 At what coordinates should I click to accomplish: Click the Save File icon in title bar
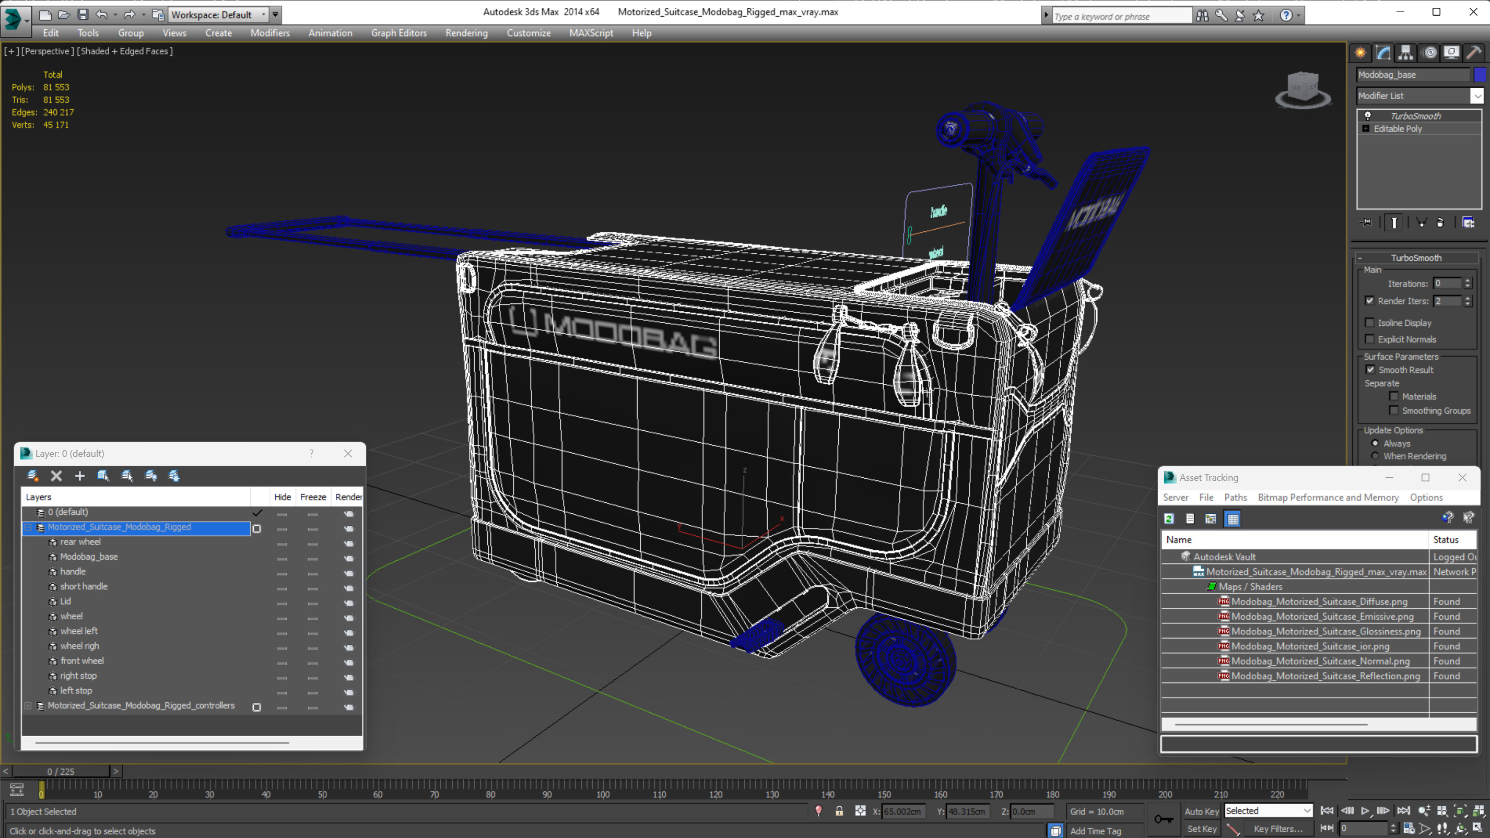(83, 15)
